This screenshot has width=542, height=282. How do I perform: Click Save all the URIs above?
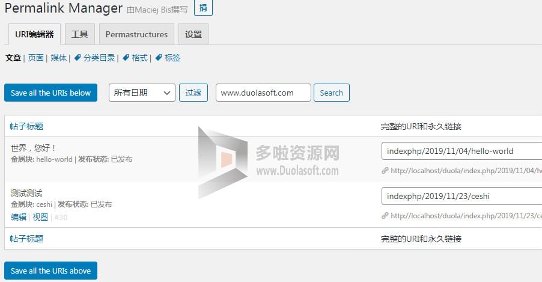(x=51, y=271)
